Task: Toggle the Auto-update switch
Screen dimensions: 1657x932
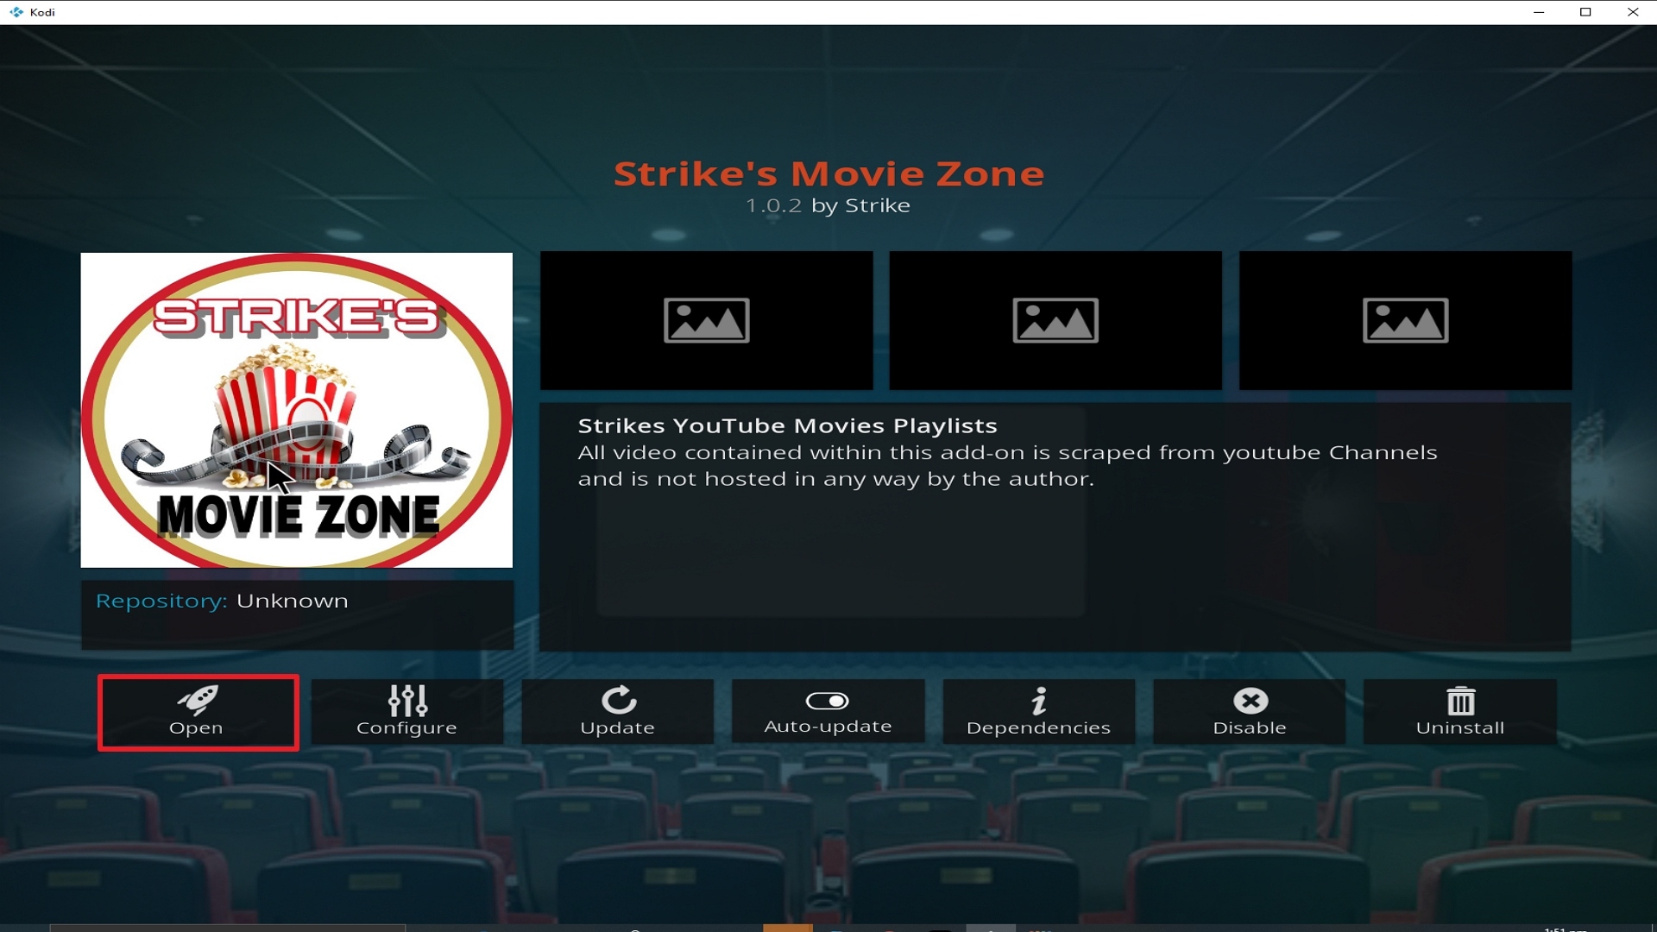Action: [x=828, y=712]
